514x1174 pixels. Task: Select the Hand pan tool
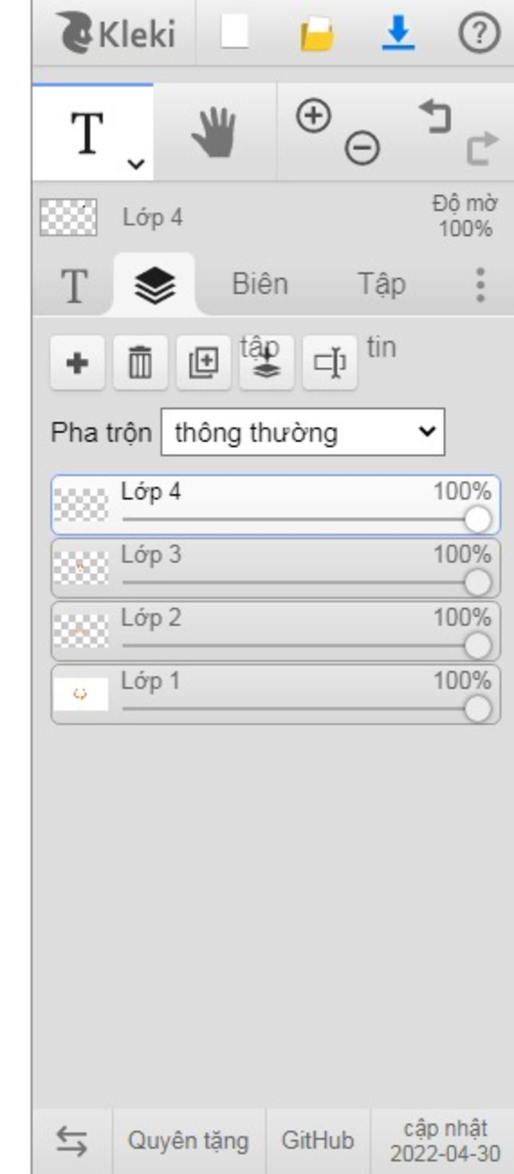[x=214, y=132]
